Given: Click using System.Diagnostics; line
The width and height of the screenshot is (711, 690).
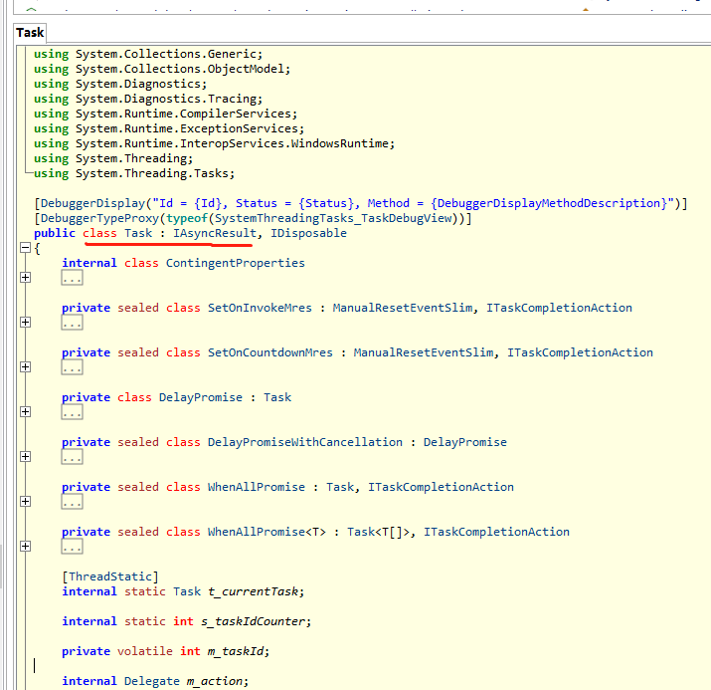Looking at the screenshot, I should pyautogui.click(x=120, y=84).
